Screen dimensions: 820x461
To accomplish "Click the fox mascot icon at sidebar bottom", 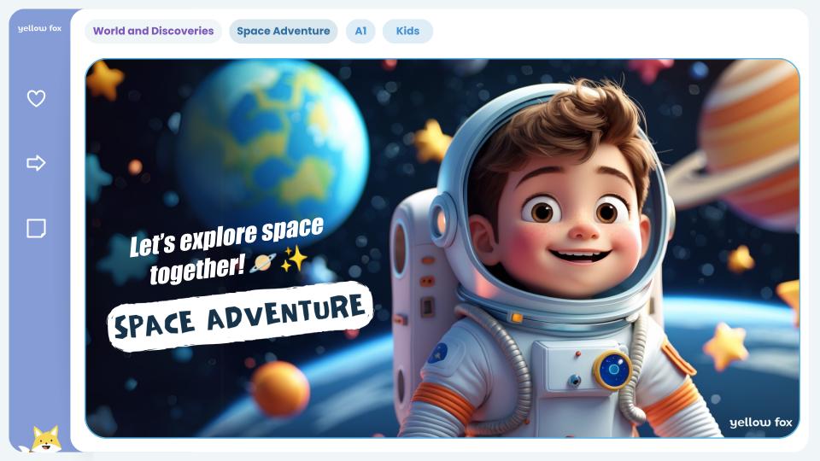I will (45, 439).
